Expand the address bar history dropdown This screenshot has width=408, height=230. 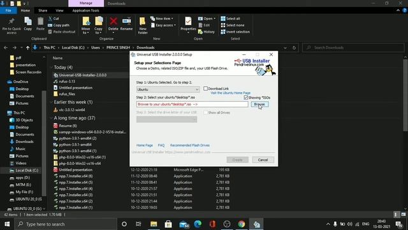[285, 48]
